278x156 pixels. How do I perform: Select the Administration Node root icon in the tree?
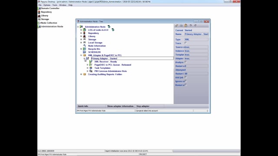(81, 27)
